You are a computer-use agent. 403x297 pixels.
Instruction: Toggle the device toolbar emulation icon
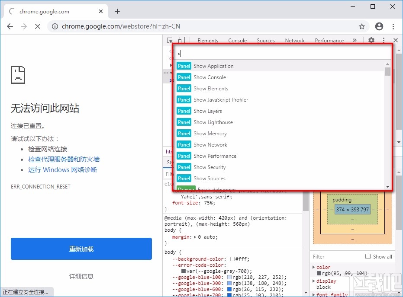tap(181, 40)
